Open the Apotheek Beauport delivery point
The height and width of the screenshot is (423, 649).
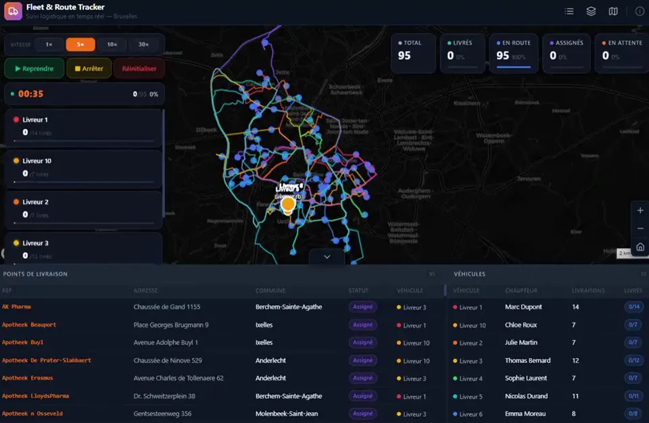click(x=29, y=324)
